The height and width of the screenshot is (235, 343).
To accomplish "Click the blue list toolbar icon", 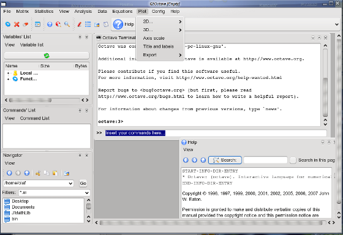I will click(88, 24).
